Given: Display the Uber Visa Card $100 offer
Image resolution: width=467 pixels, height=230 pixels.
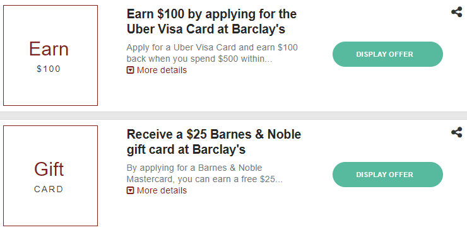Looking at the screenshot, I should 387,54.
